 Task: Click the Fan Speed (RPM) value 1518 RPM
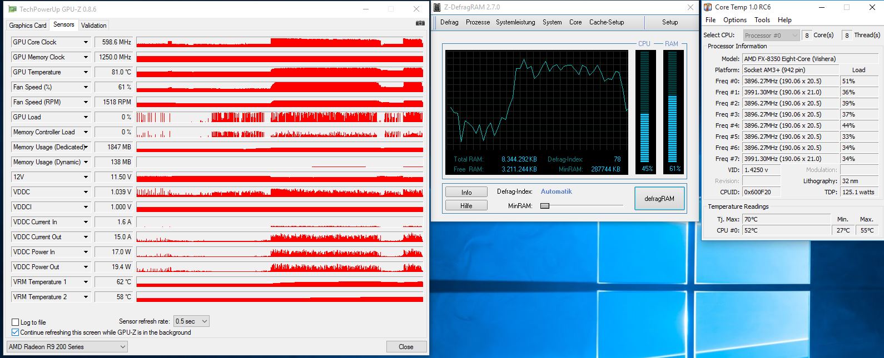pos(114,102)
